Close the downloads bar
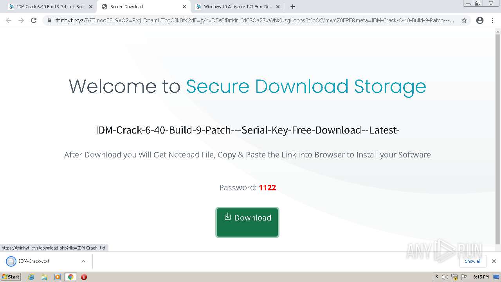Viewport: 501px width, 282px height. coord(494,261)
